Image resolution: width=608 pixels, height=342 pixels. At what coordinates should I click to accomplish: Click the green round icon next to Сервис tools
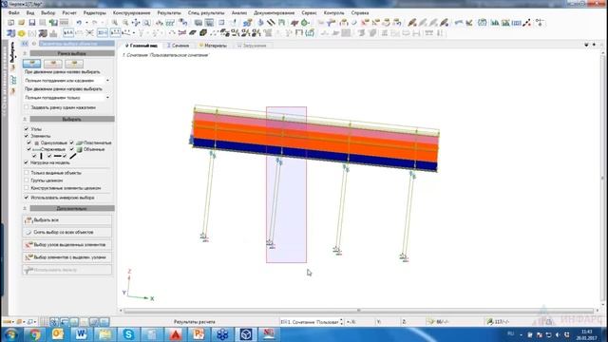(305, 23)
